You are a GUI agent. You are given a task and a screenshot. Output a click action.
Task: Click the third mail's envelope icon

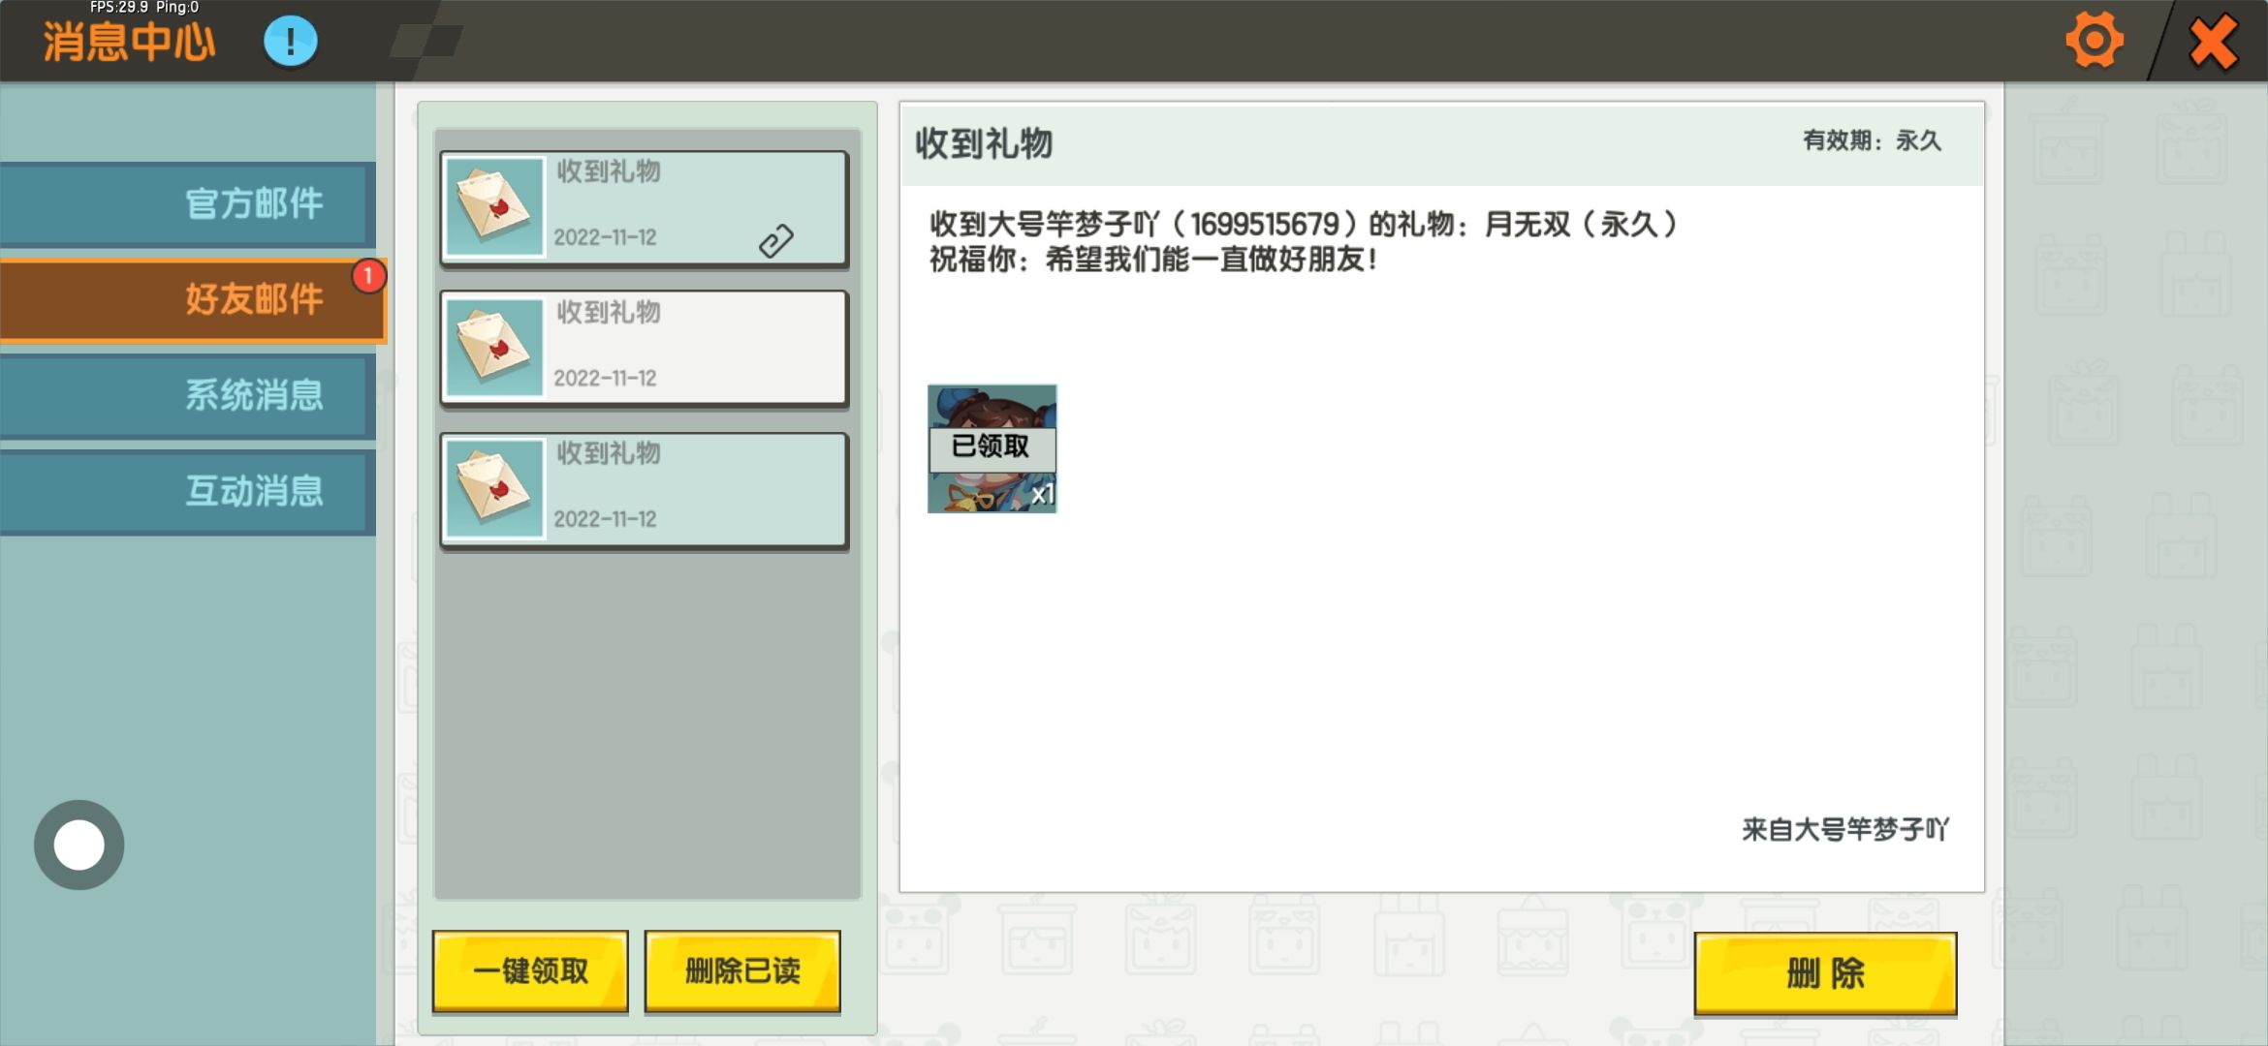click(x=494, y=487)
